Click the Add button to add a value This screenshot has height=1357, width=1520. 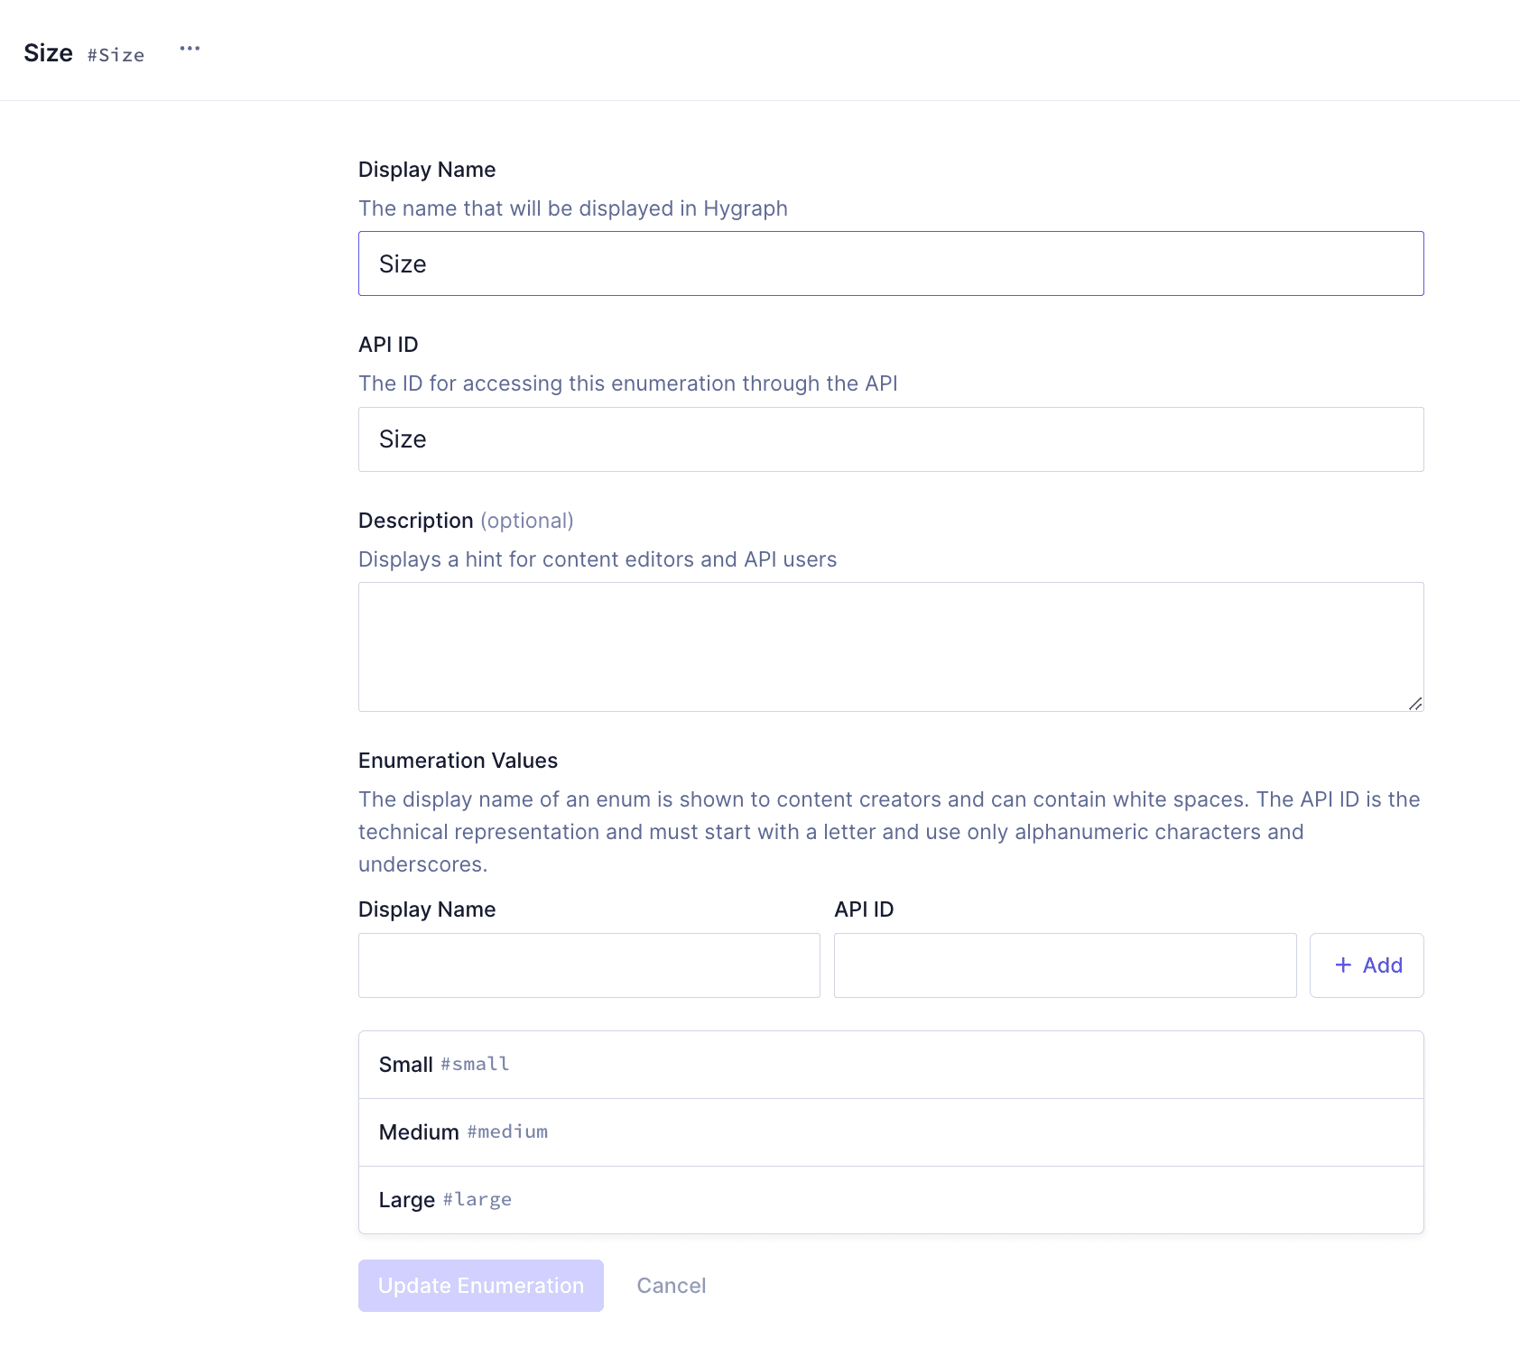pyautogui.click(x=1366, y=965)
